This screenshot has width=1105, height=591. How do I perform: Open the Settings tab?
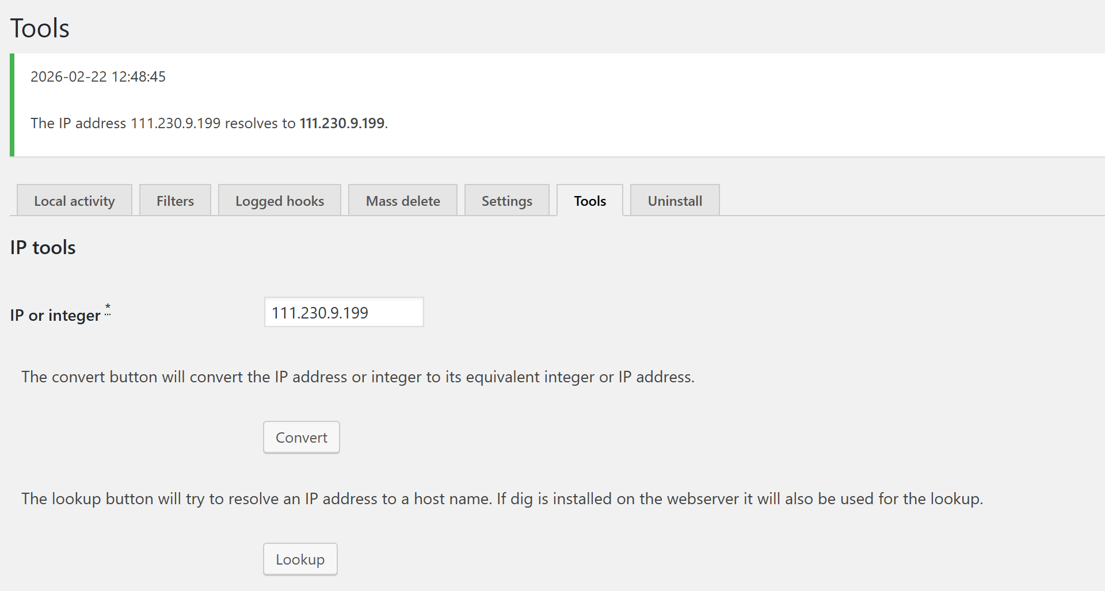pyautogui.click(x=506, y=201)
